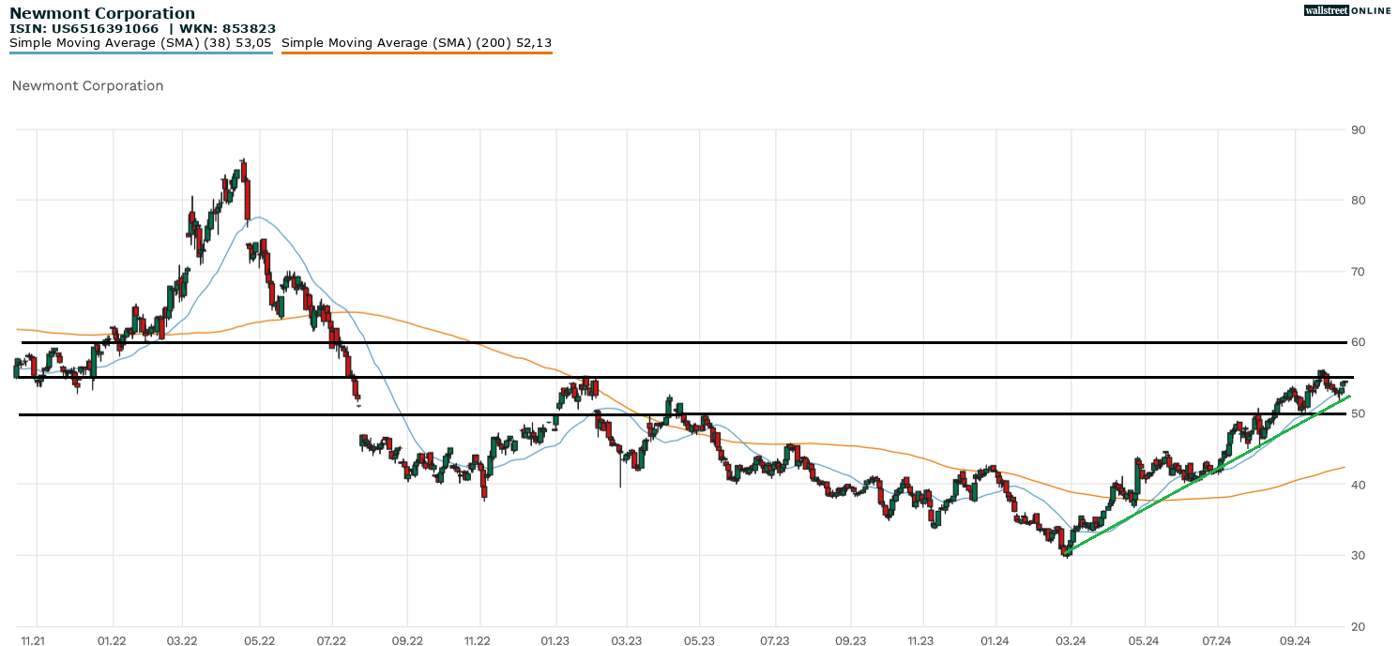This screenshot has width=1398, height=646.
Task: Click the 05.22 date axis label
Action: (259, 640)
